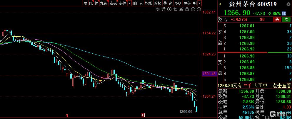The height and width of the screenshot is (119, 292).
Task: Open dropdown arrow at toolbar end
Action: click(199, 3)
